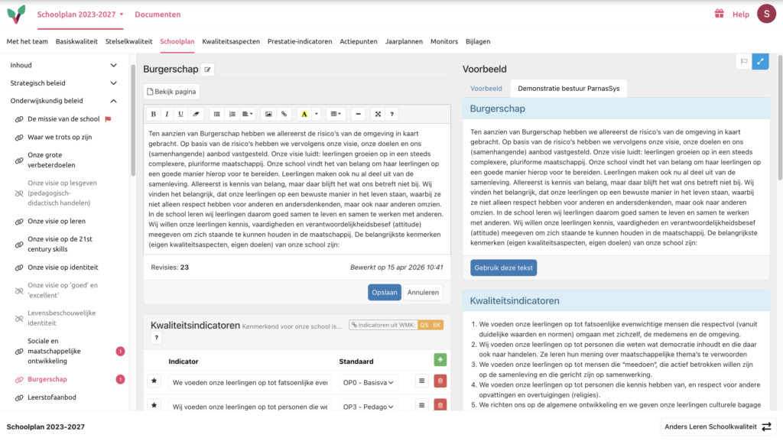Switch to the Basiskwaliteit tab
This screenshot has width=783, height=441.
click(76, 41)
